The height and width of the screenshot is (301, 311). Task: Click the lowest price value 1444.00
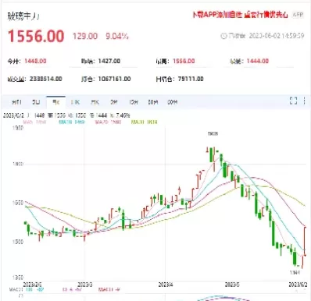point(258,61)
